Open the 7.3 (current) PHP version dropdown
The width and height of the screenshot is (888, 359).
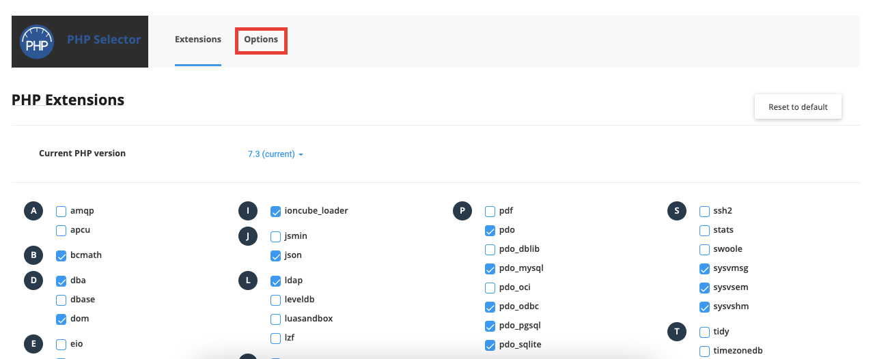click(x=275, y=154)
